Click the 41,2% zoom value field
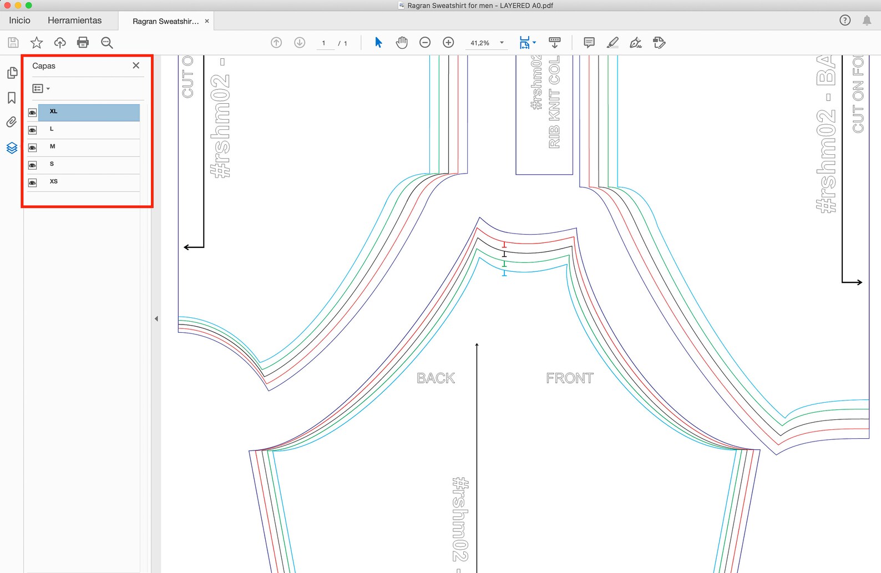This screenshot has height=573, width=881. point(480,43)
